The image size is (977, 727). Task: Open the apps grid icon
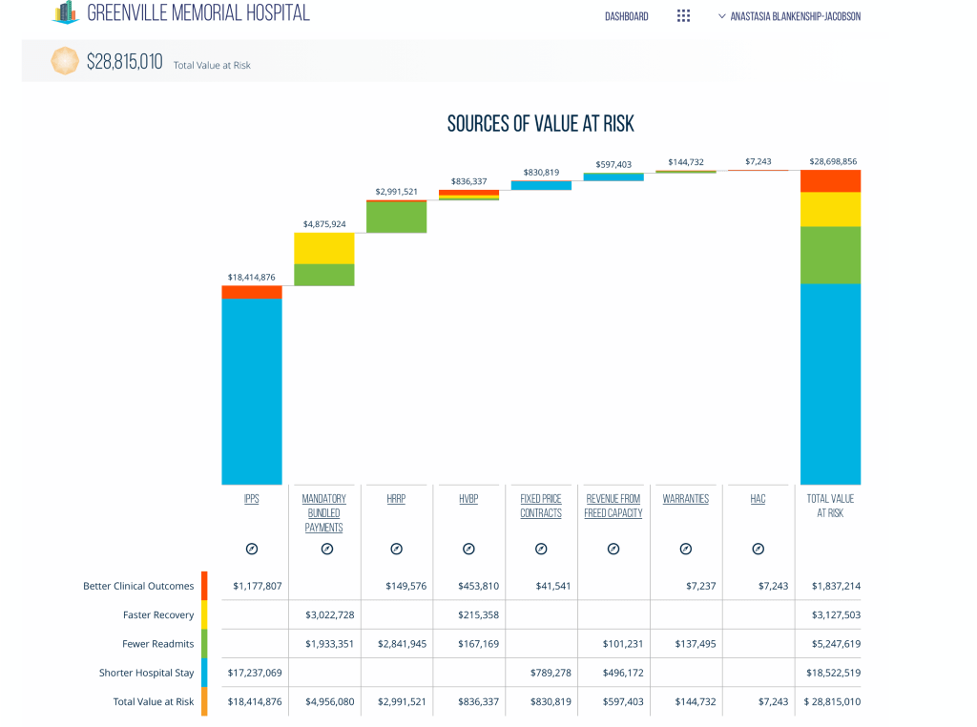pyautogui.click(x=683, y=16)
